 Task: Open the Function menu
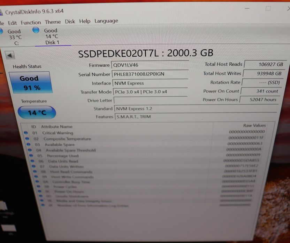[x=31, y=23]
